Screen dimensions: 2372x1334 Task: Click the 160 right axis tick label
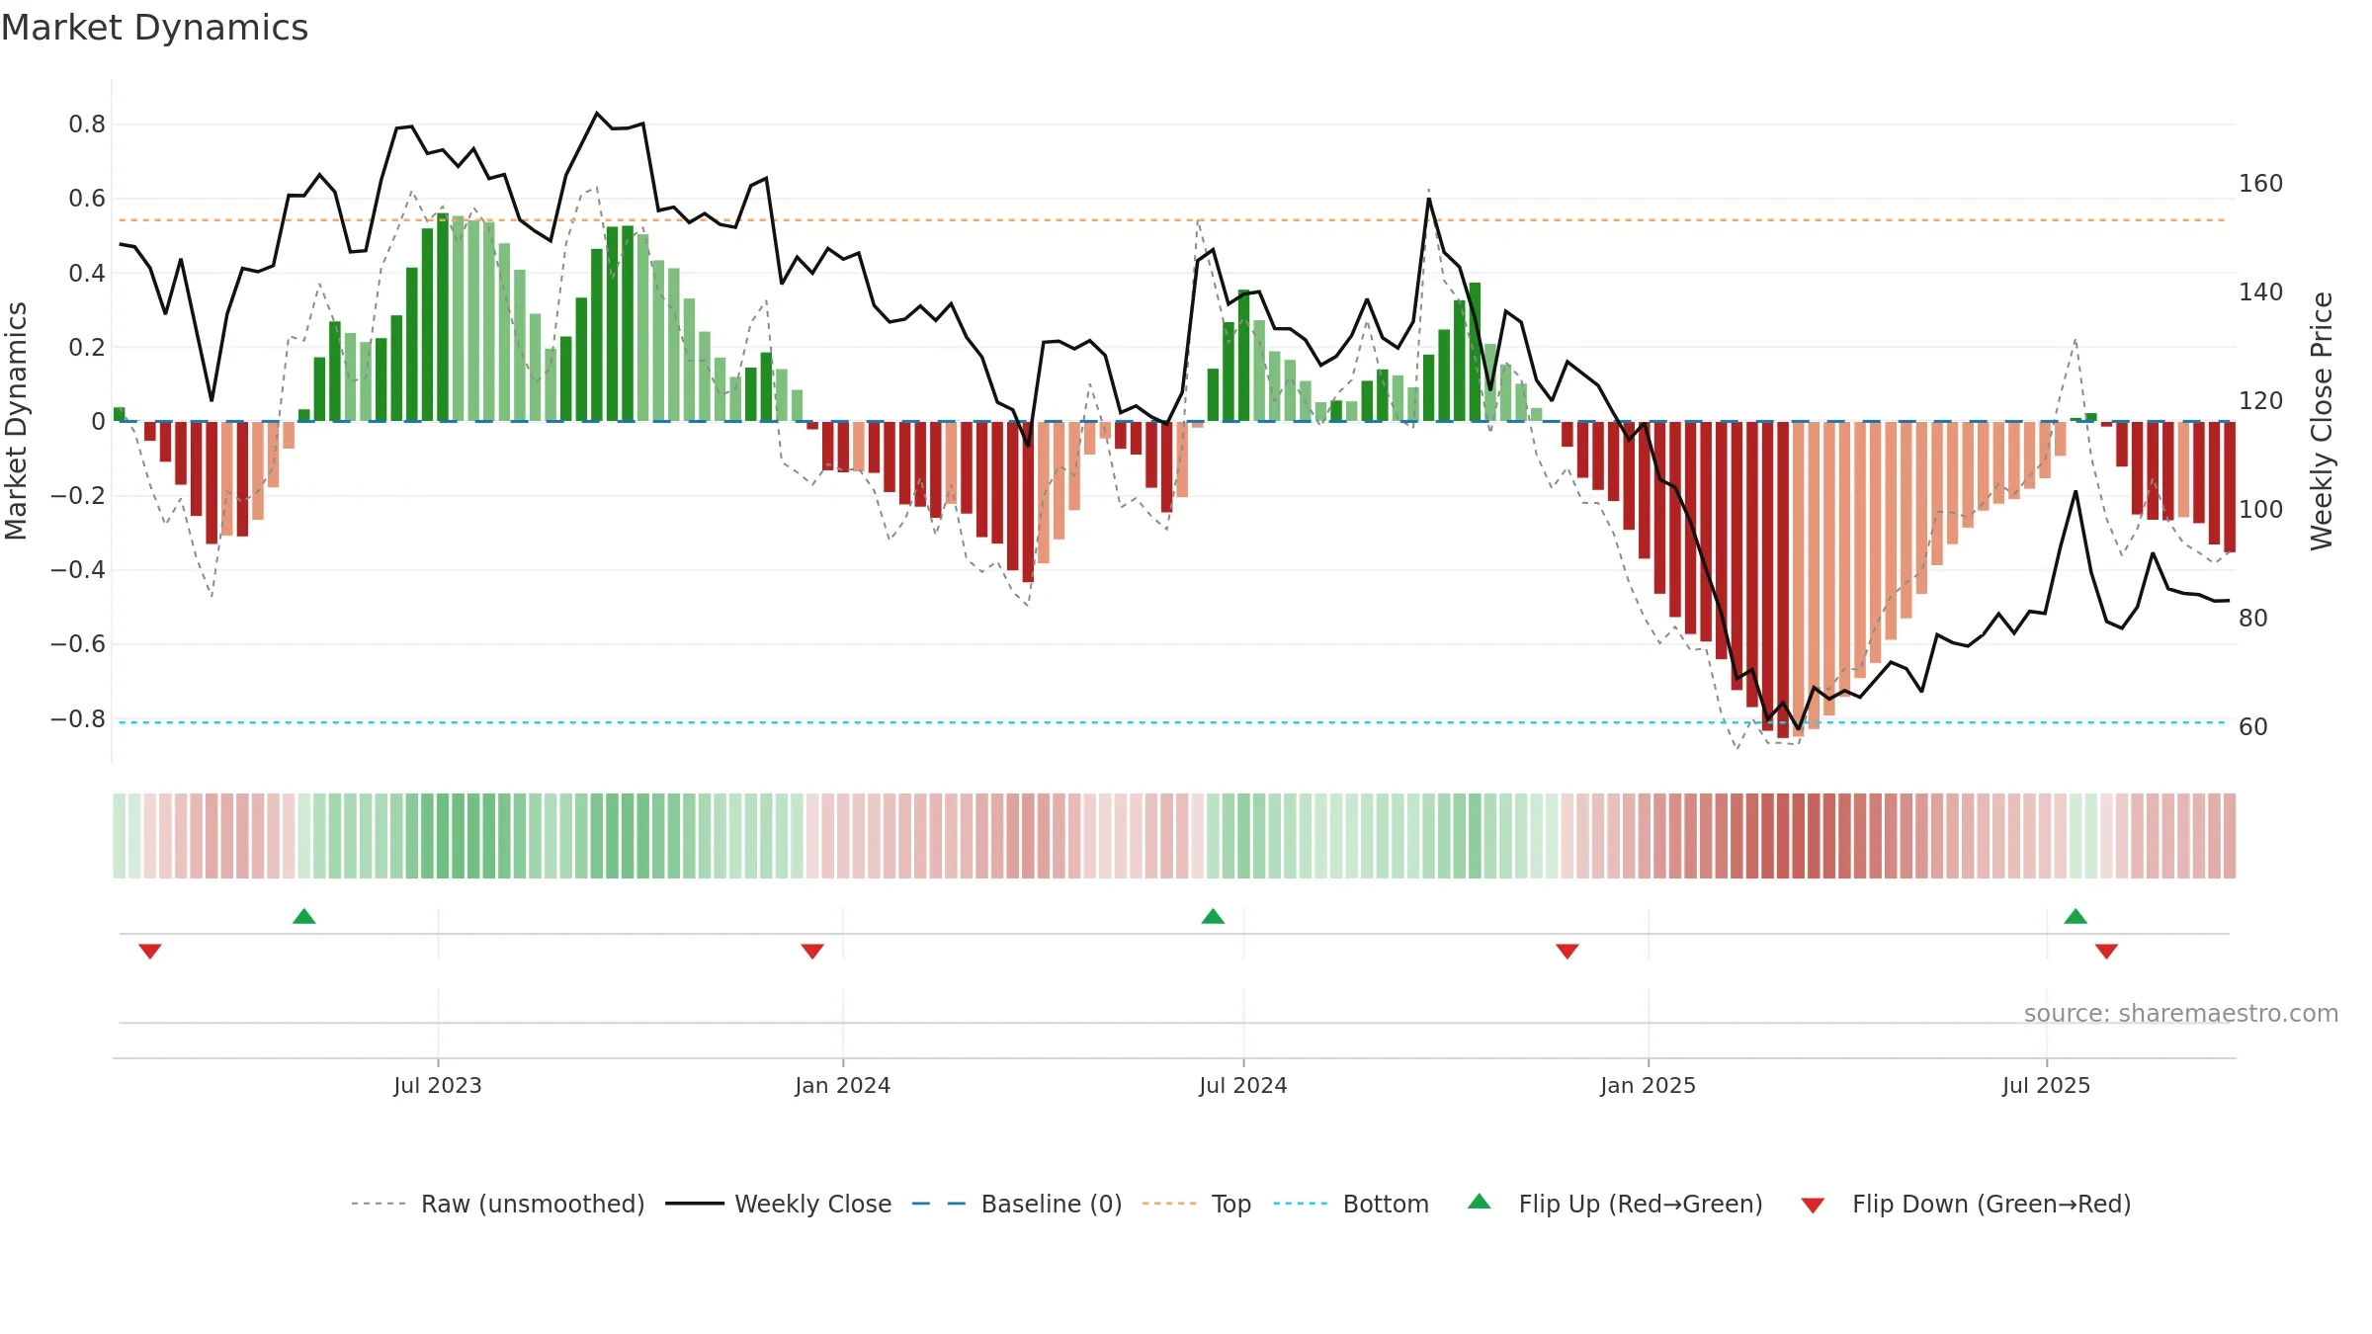(x=2261, y=184)
